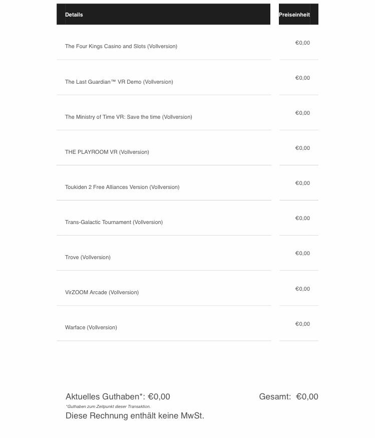
Task: Click the price in the VirZOOM Arcade row
Action: [x=302, y=289]
